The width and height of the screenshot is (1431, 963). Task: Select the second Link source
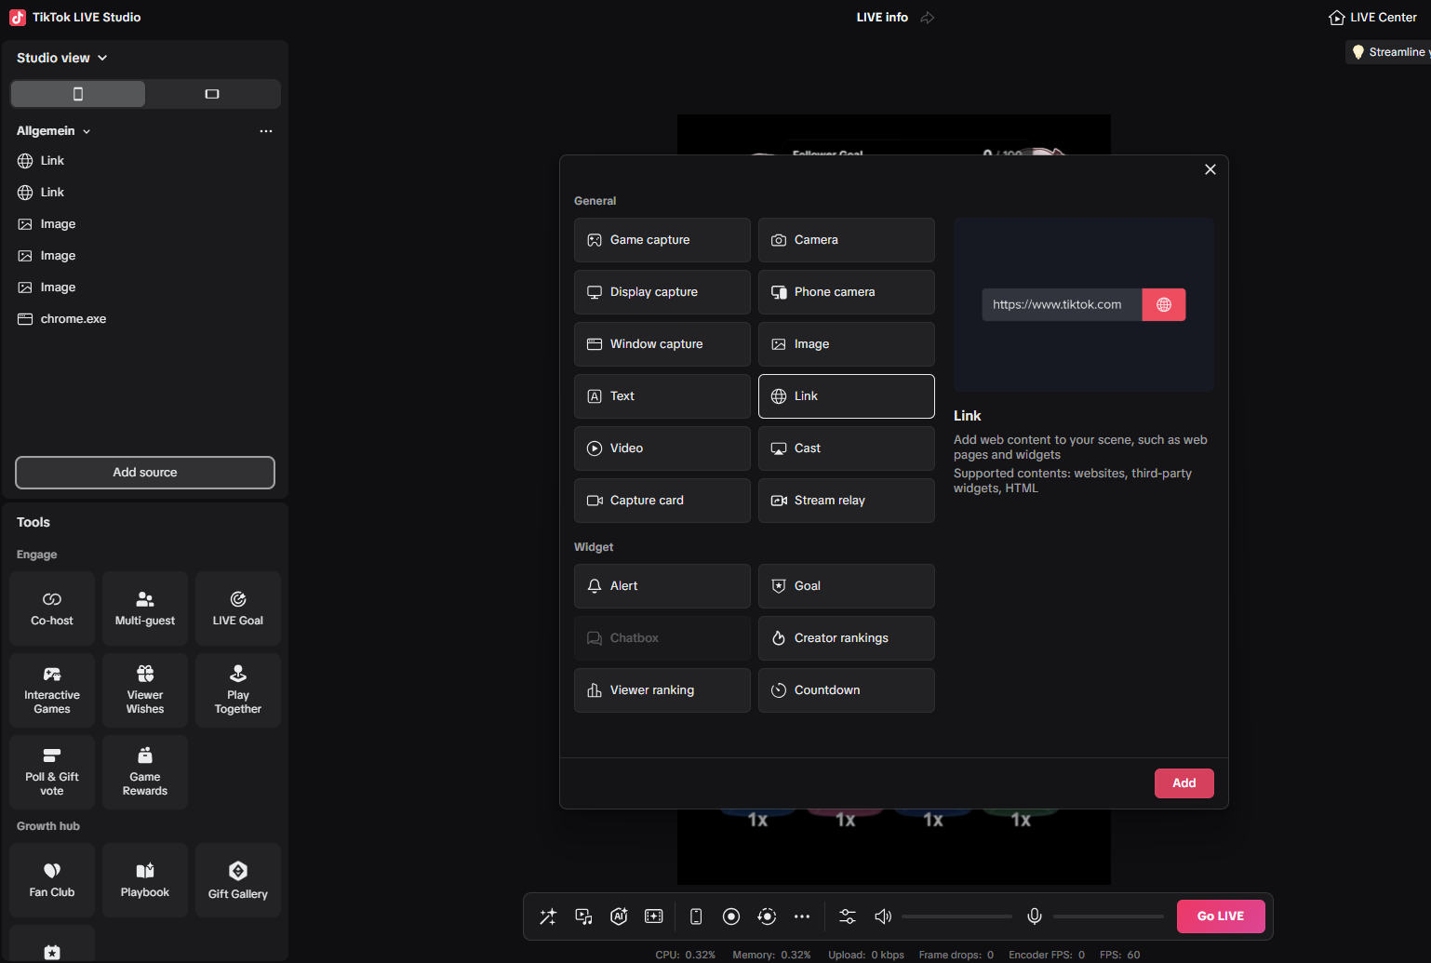145,193
